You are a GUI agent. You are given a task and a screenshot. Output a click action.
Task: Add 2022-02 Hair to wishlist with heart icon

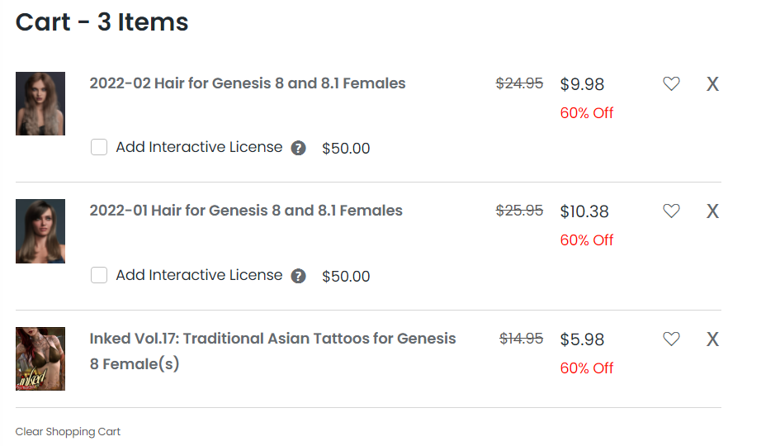point(671,83)
